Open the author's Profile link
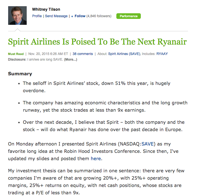The height and width of the screenshot is (196, 197). tap(37, 16)
